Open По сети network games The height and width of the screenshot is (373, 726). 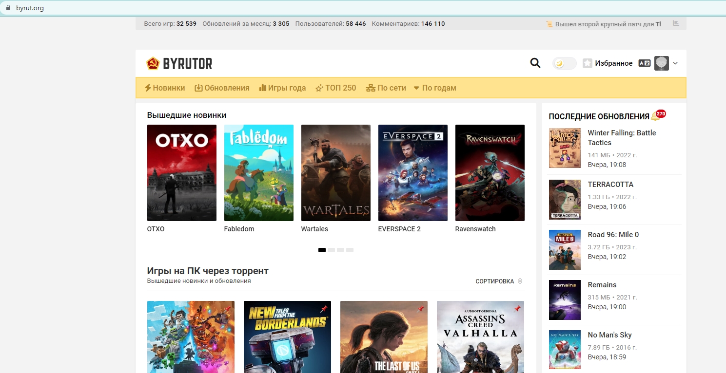386,88
